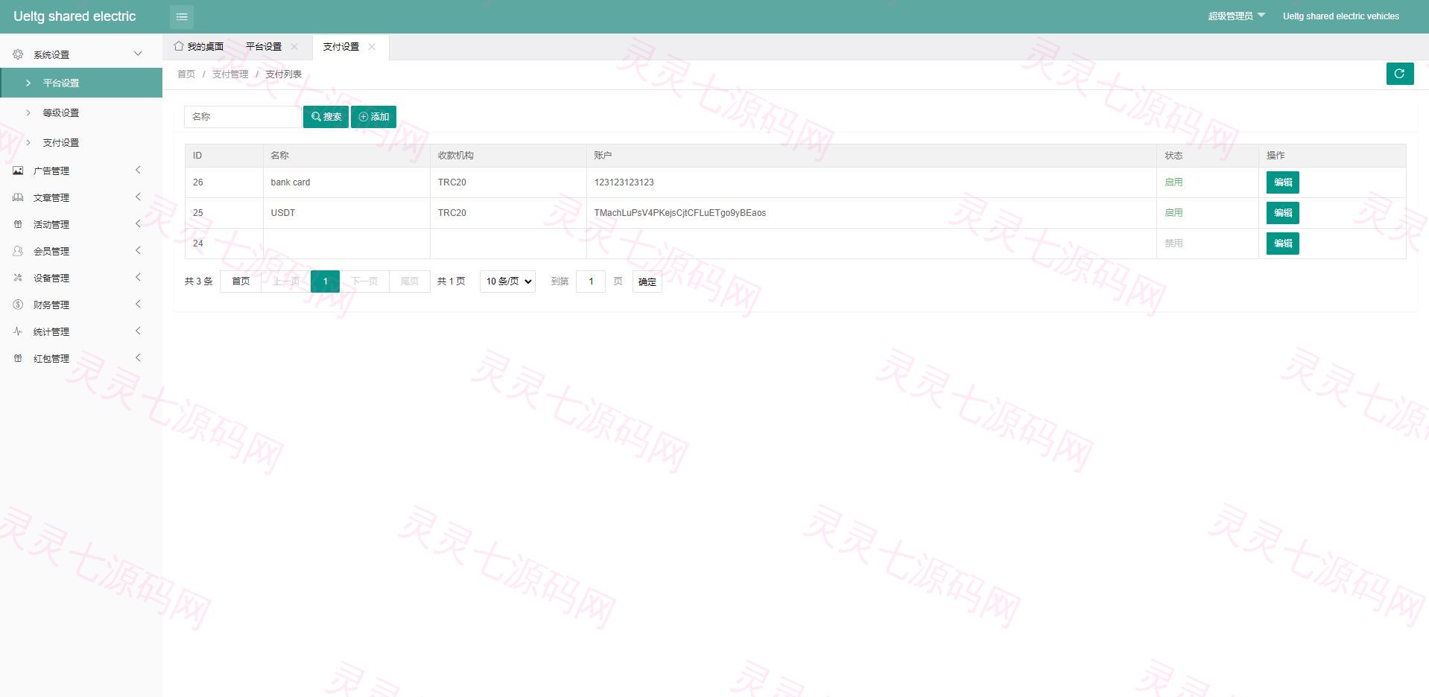Viewport: 1429px width, 697px height.
Task: Expand the 广告管理 menu arrow
Action: pyautogui.click(x=138, y=170)
